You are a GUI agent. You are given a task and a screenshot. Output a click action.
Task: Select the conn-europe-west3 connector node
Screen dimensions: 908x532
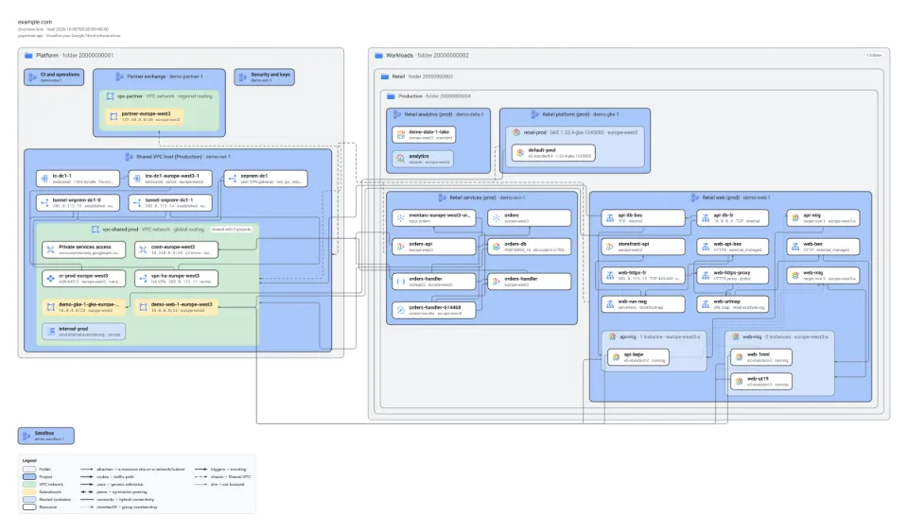(177, 249)
